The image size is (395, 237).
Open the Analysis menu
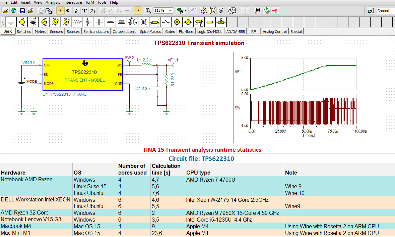click(x=53, y=2)
